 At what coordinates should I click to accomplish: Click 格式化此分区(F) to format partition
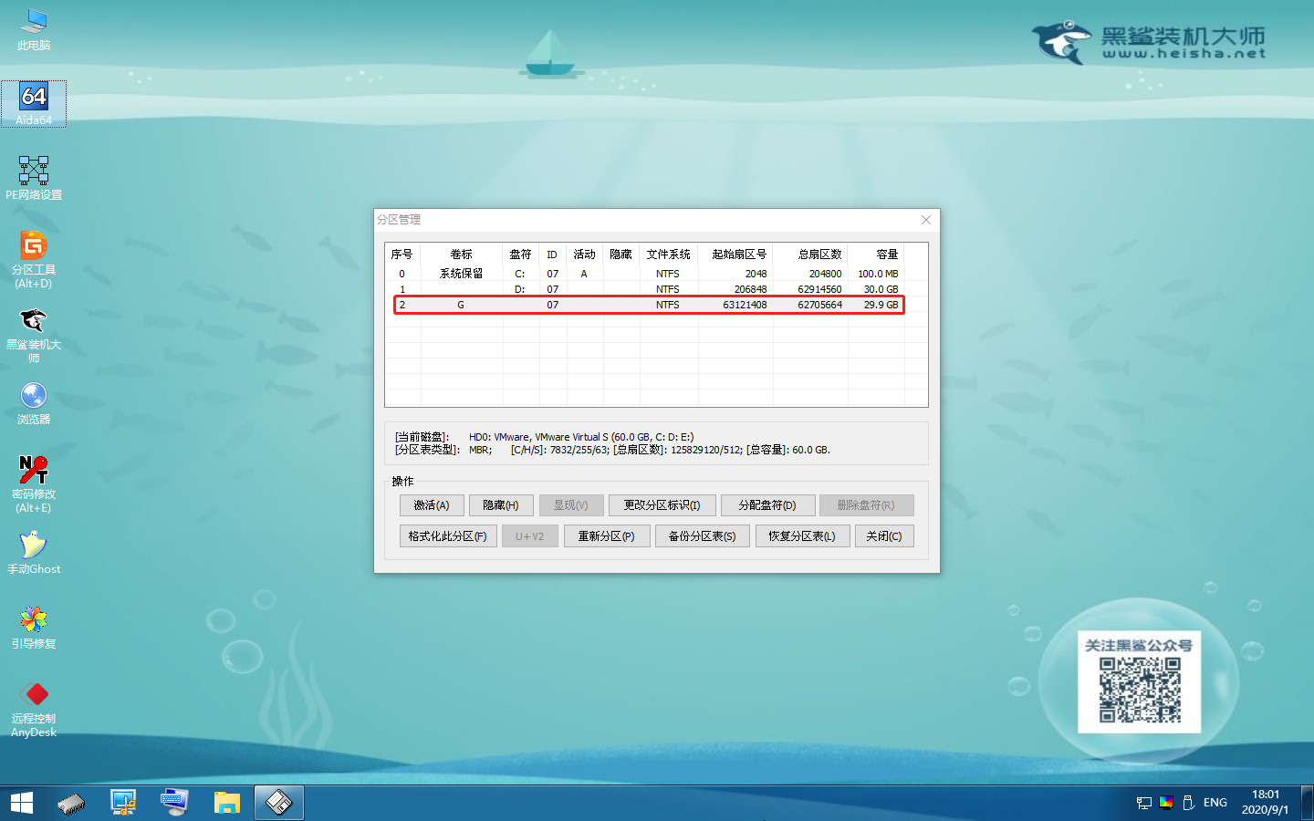pyautogui.click(x=448, y=535)
